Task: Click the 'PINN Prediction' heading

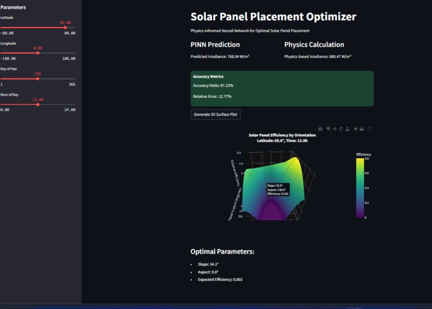Action: tap(215, 45)
